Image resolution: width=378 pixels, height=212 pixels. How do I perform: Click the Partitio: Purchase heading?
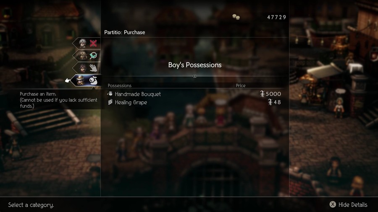pos(125,32)
